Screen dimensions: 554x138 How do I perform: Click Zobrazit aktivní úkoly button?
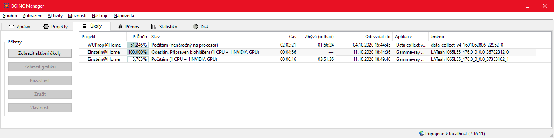(40, 53)
